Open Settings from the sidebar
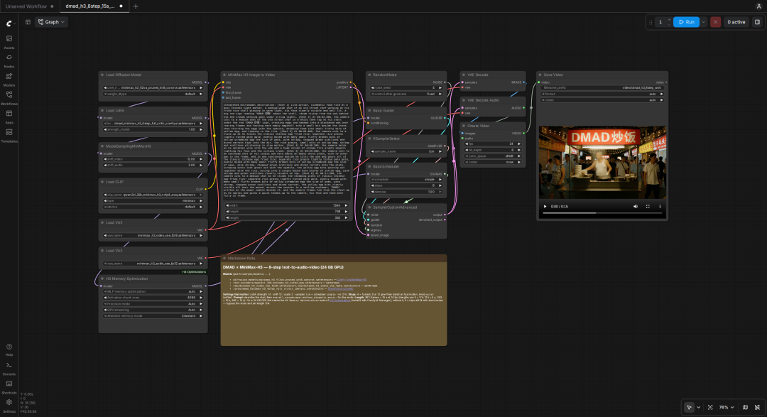The width and height of the screenshot is (767, 417). tap(9, 405)
